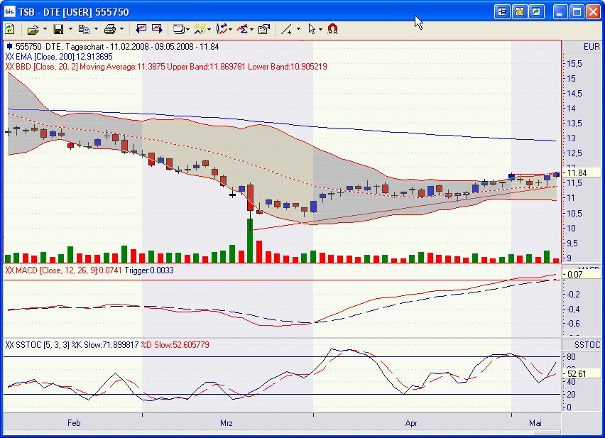Expand dropdown arrow next to copy icon

point(96,29)
